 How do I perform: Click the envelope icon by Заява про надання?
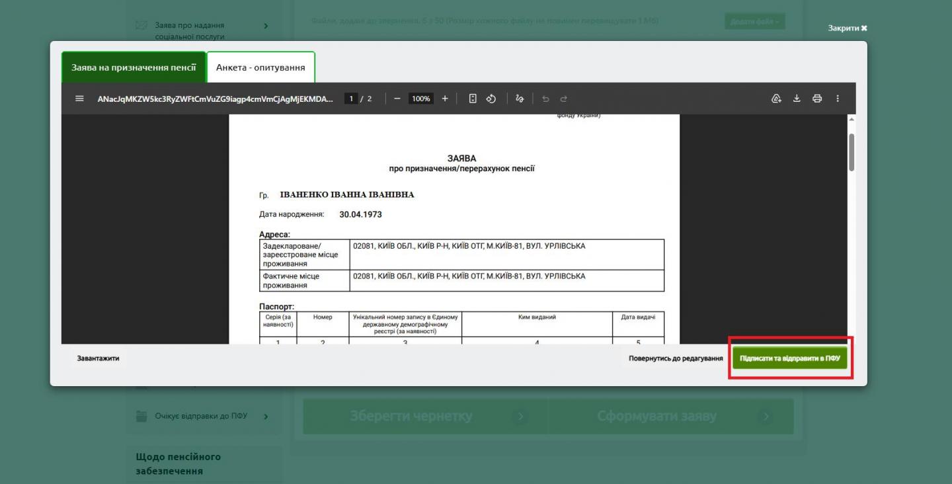coord(141,25)
